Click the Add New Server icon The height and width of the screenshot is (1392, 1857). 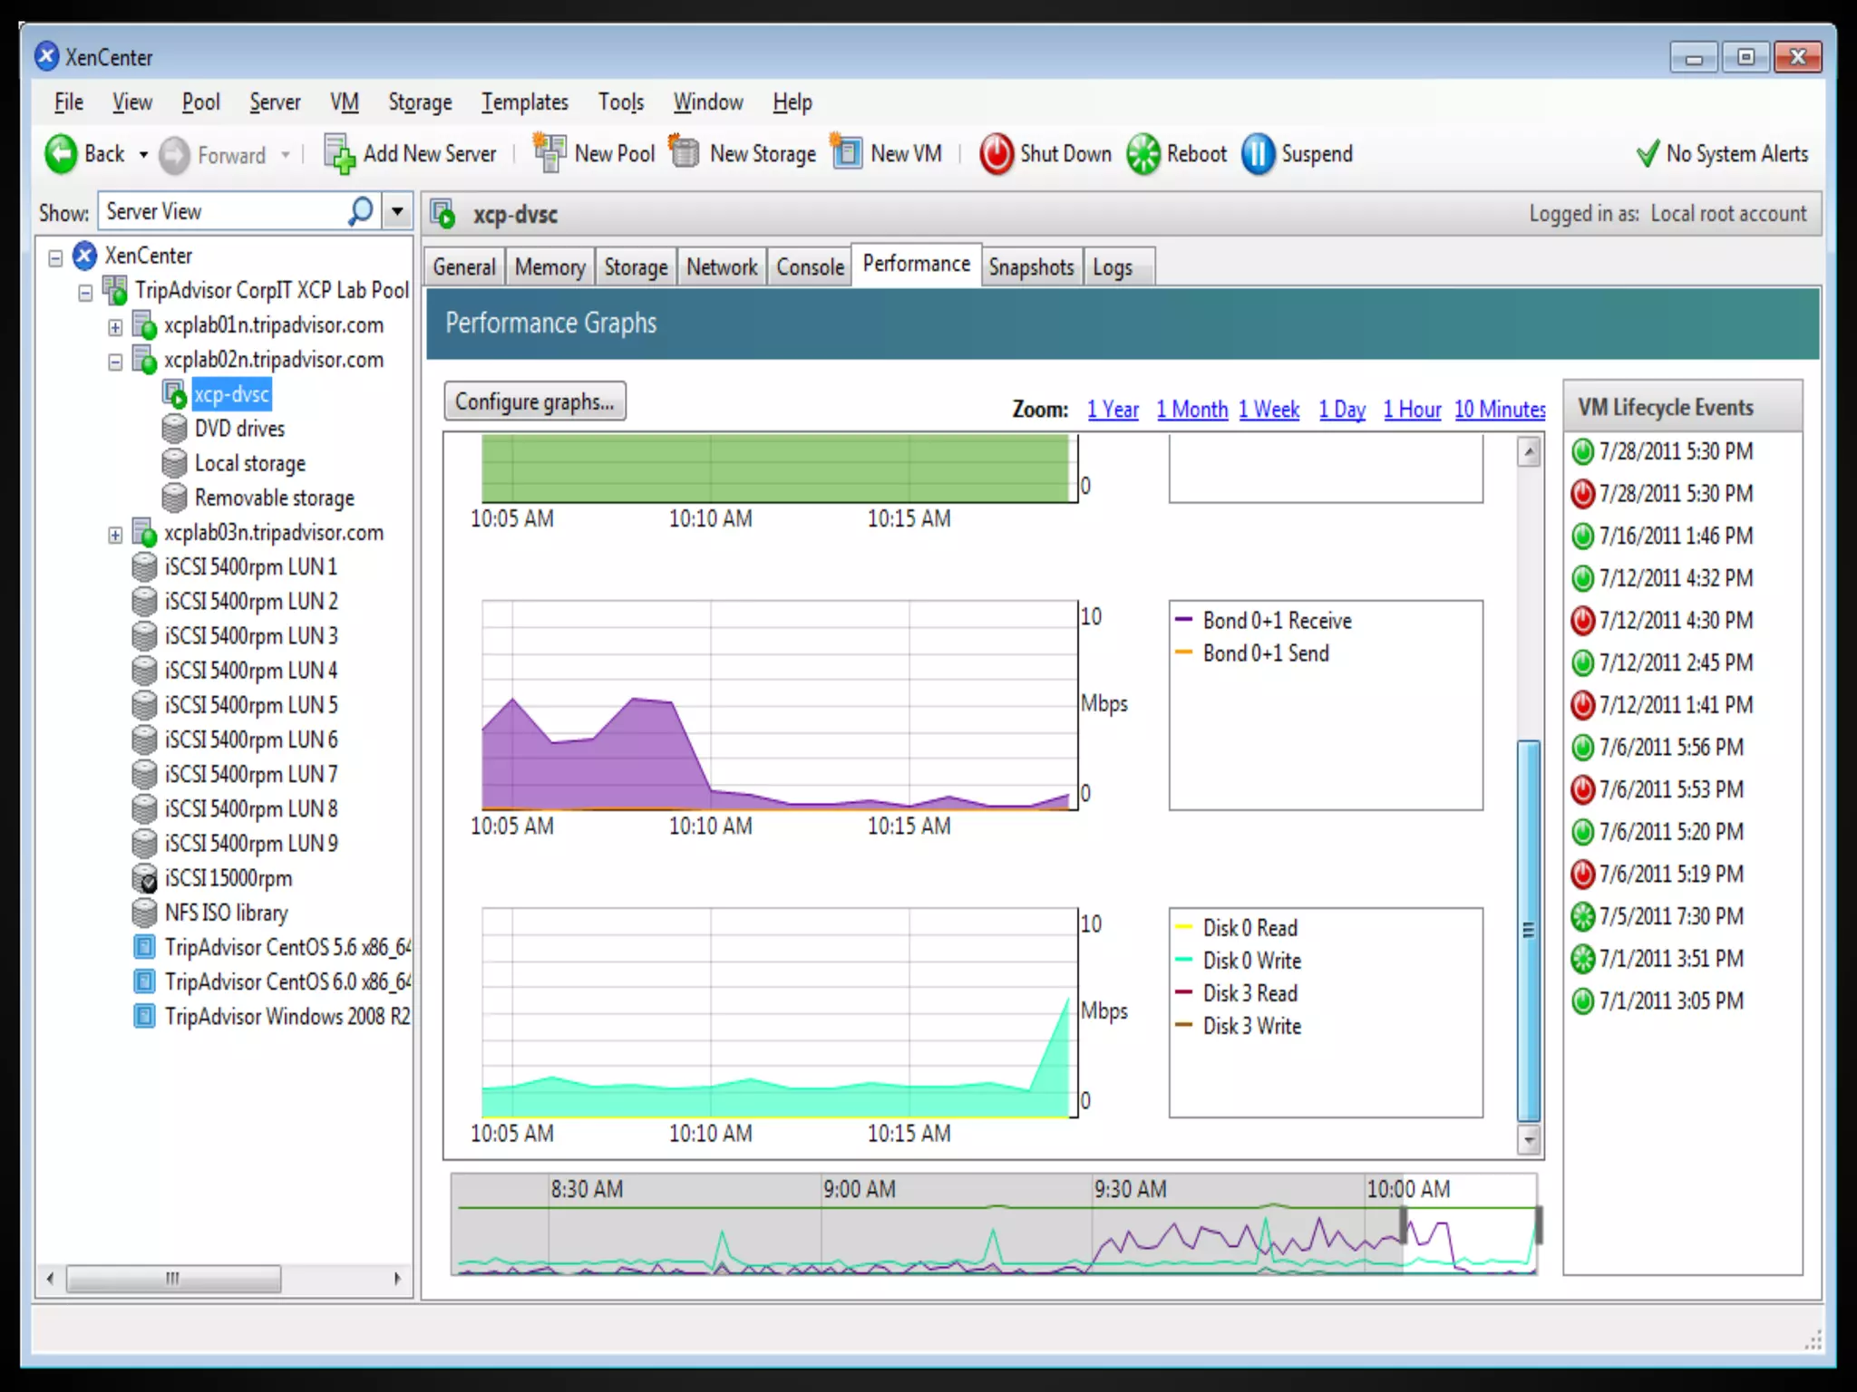(x=340, y=153)
